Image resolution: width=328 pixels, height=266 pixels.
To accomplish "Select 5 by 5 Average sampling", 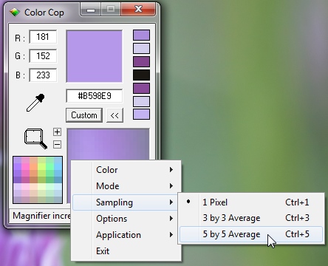I will pos(251,234).
